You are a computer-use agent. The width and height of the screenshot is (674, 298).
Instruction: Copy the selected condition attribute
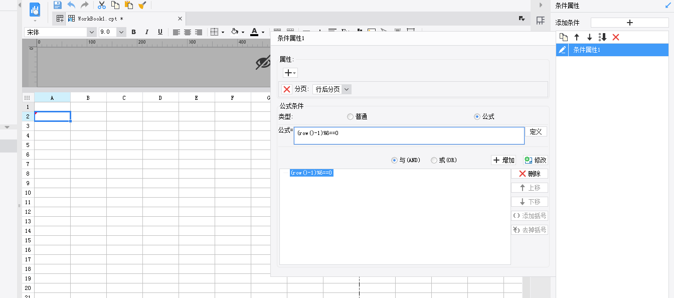point(563,37)
